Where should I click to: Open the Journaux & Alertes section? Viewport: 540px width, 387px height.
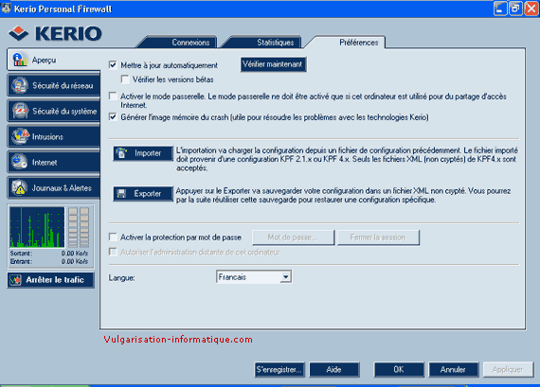pos(54,188)
